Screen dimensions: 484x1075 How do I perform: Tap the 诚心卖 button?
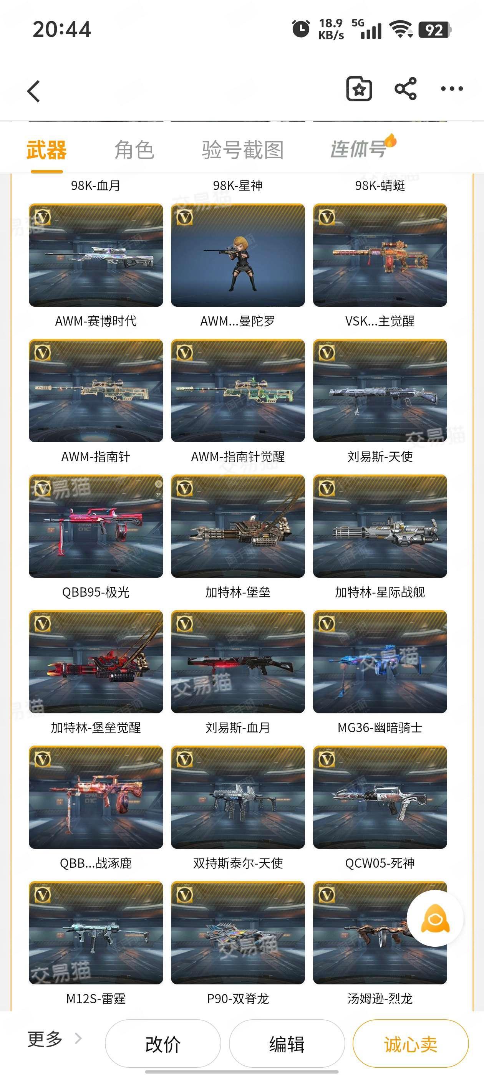(411, 1044)
